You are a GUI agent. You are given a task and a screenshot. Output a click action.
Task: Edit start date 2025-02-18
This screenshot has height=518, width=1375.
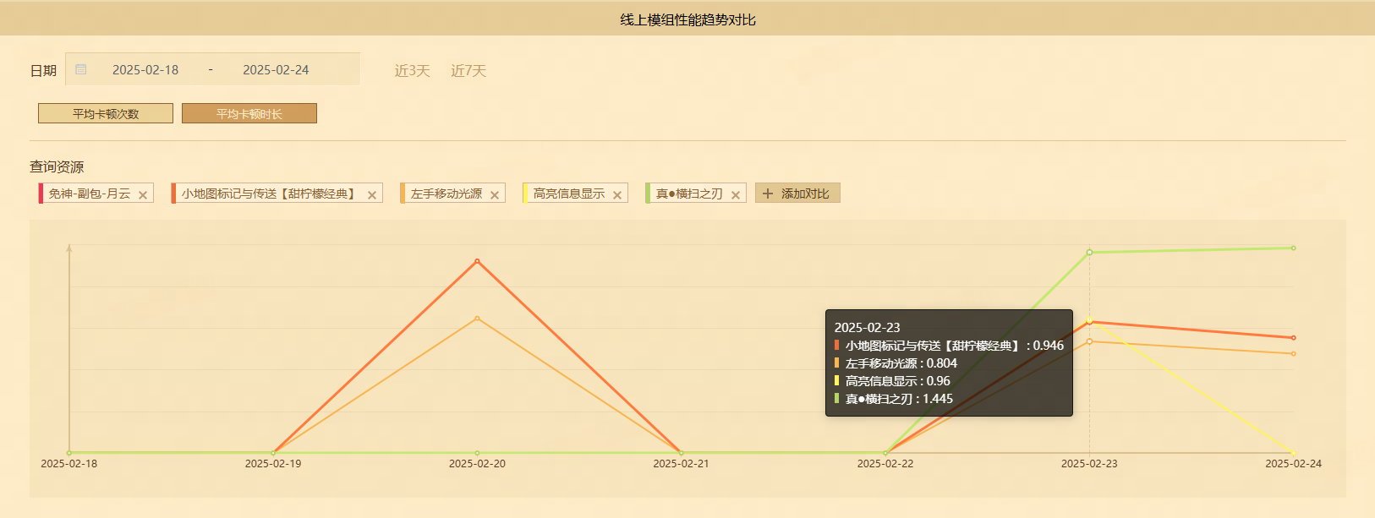[145, 69]
